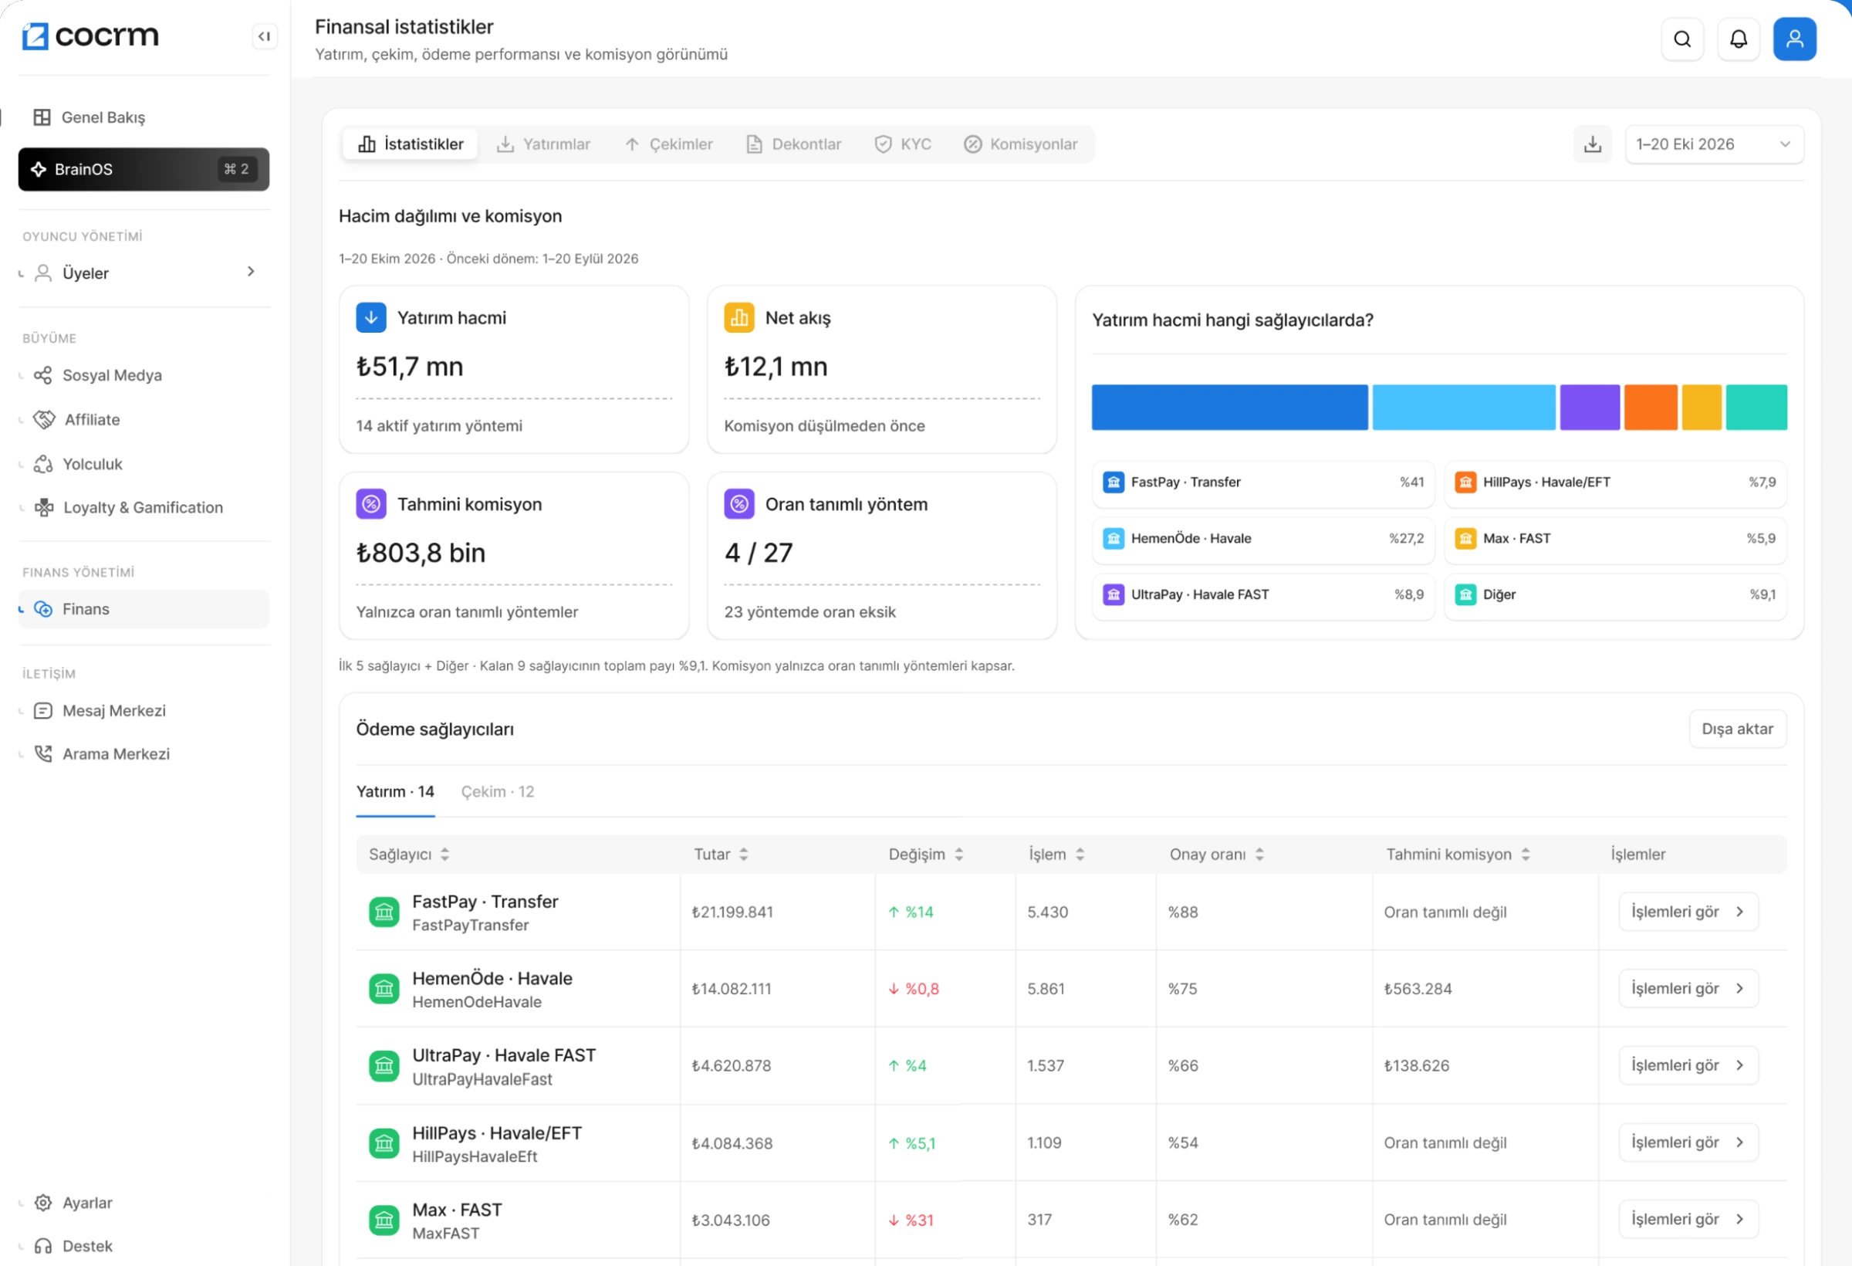Click İşlemleri gör for HillPays · Havale/EFT
Screen dimensions: 1852x1266
1688,1142
